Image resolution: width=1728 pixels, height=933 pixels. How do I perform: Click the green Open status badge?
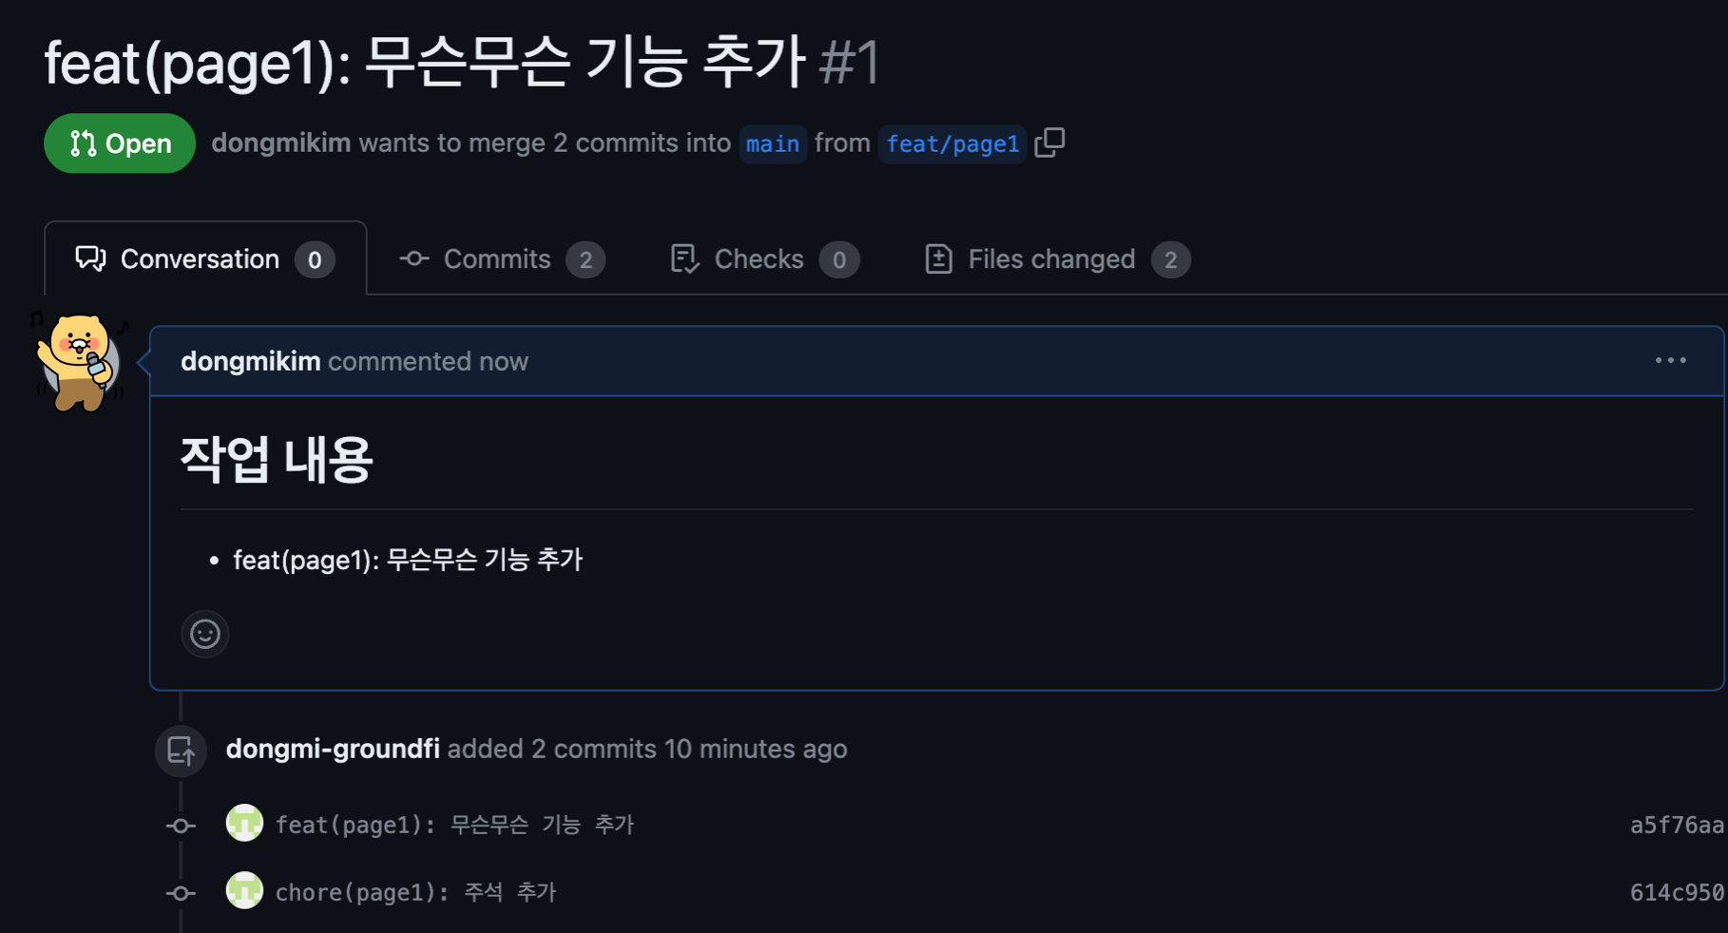pos(120,143)
